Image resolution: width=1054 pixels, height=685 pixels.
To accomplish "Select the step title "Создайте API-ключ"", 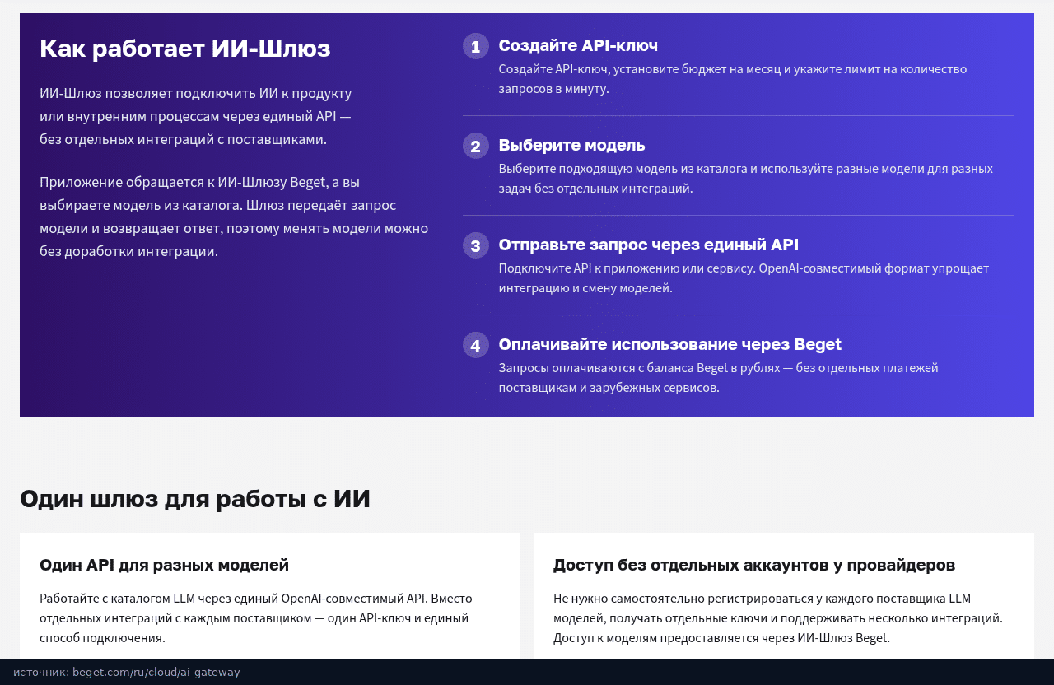I will tap(578, 45).
